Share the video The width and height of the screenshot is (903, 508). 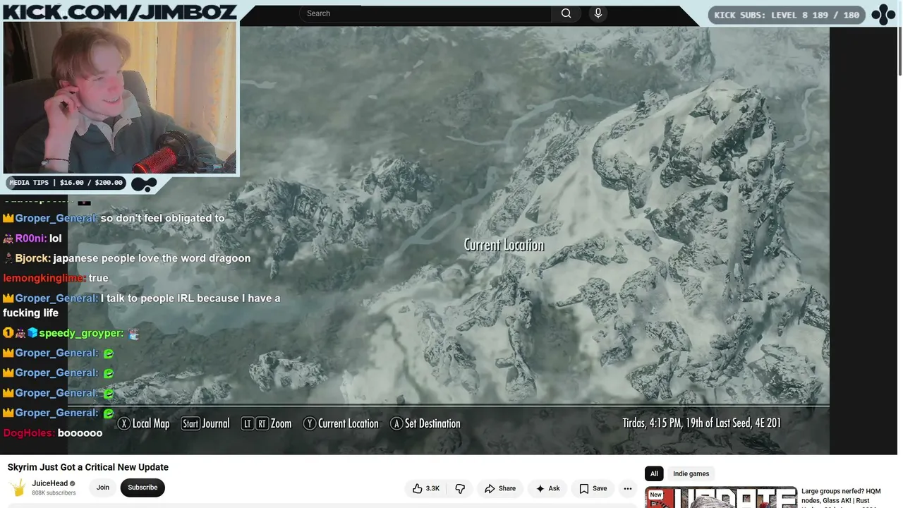coord(500,488)
